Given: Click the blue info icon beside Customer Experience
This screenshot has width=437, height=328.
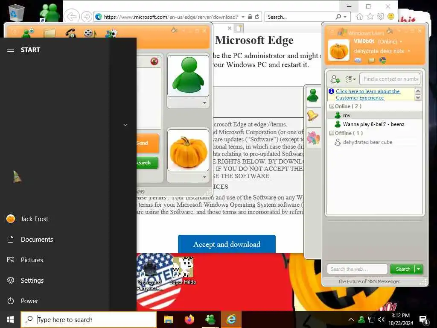Looking at the screenshot, I should point(331,91).
